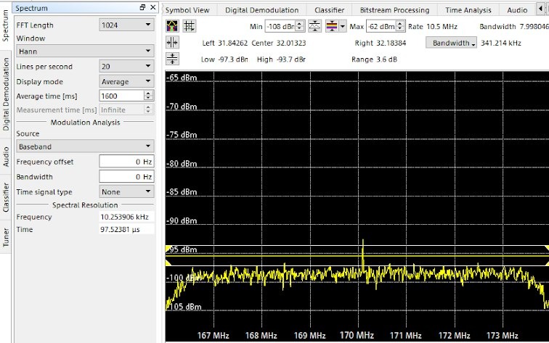
Task: Click the Frequency offset input field
Action: pos(125,162)
